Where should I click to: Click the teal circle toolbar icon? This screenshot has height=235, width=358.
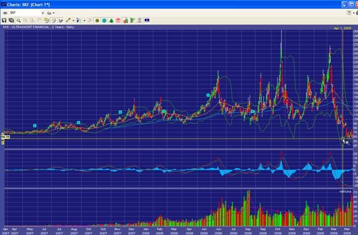point(104,20)
